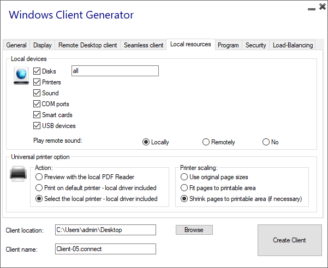
Task: Toggle the Printers checkbox
Action: pyautogui.click(x=37, y=82)
